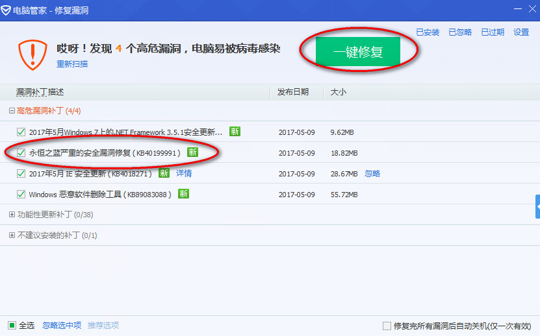
Task: Sort by the 漏洞补丁描述 column header
Action: click(x=40, y=92)
